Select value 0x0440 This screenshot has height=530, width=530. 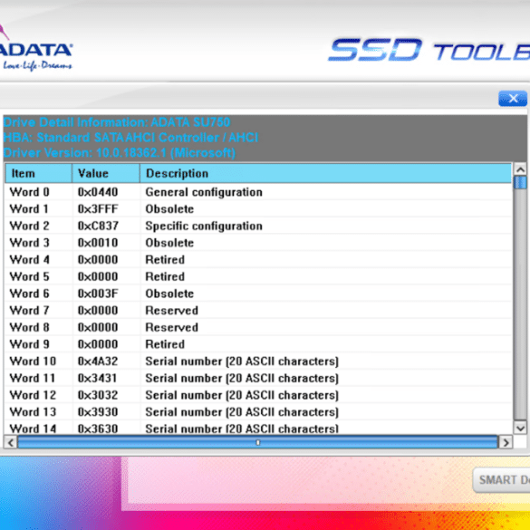click(98, 192)
